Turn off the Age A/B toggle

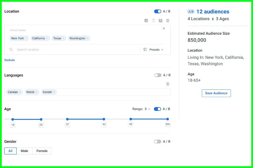coord(157,109)
